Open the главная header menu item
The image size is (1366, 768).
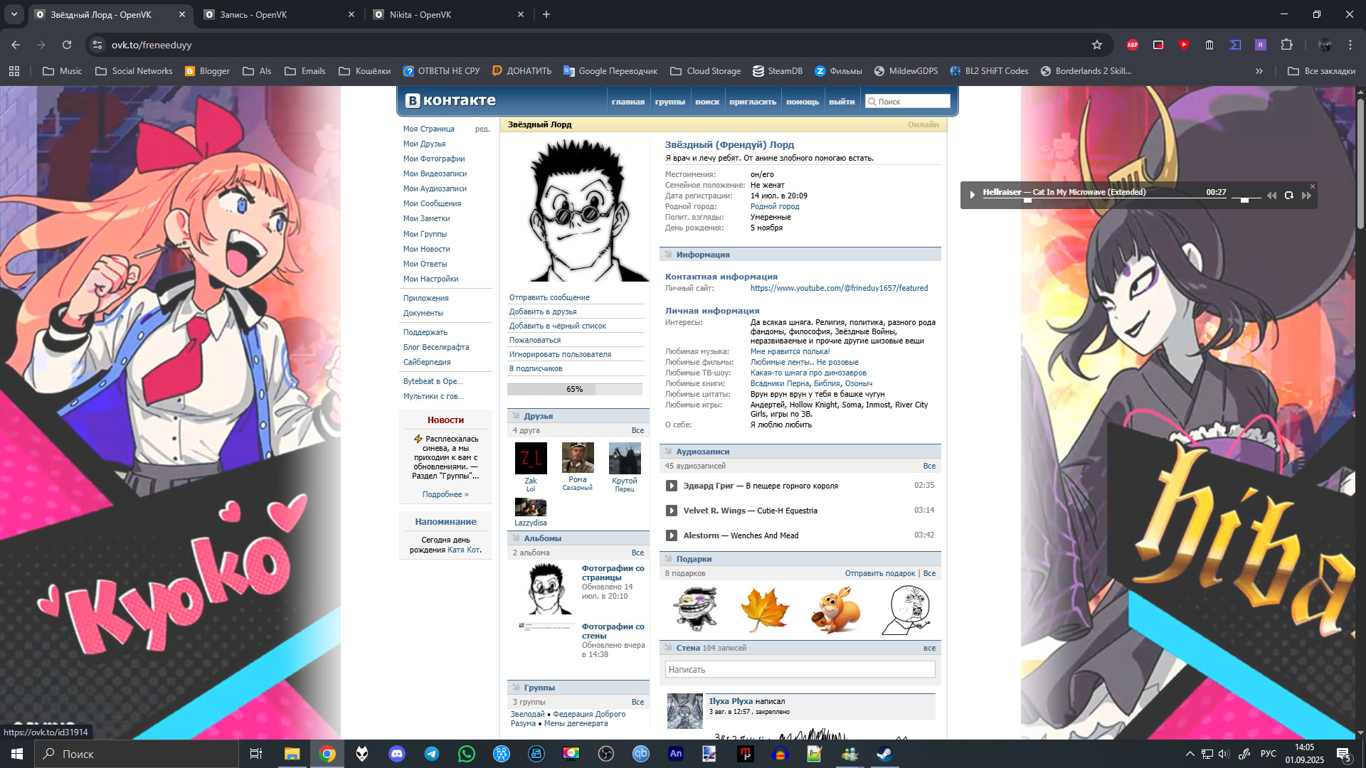pyautogui.click(x=628, y=102)
